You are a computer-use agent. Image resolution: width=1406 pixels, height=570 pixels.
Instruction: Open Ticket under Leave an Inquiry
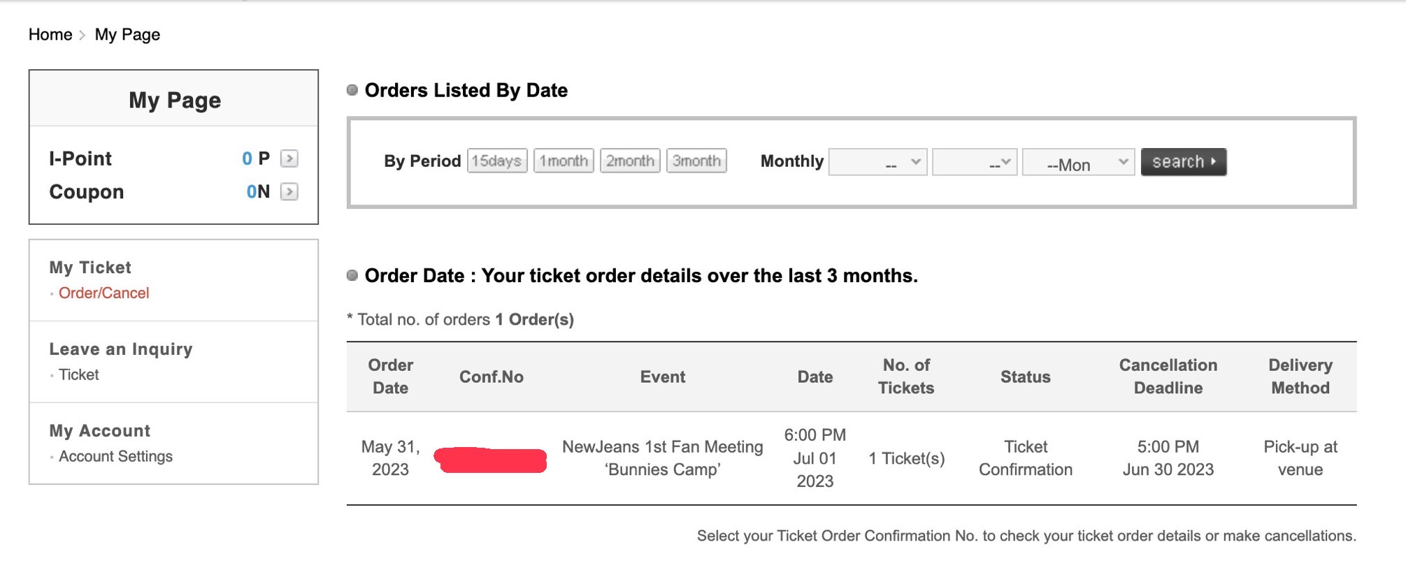click(x=79, y=375)
